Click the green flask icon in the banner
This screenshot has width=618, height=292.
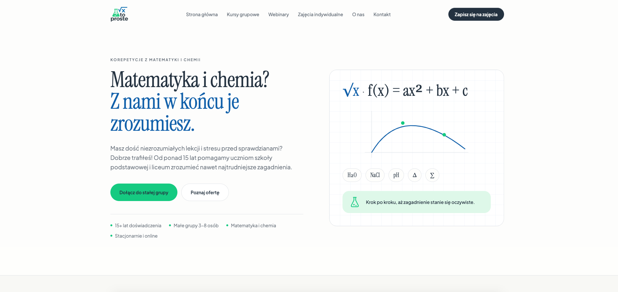(x=355, y=202)
